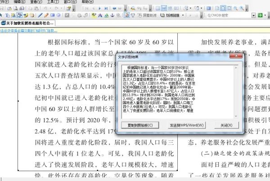Viewport: 270px width, 181px height.
Task: Click 发送到WPS/Word(W) button
Action: (x=187, y=125)
